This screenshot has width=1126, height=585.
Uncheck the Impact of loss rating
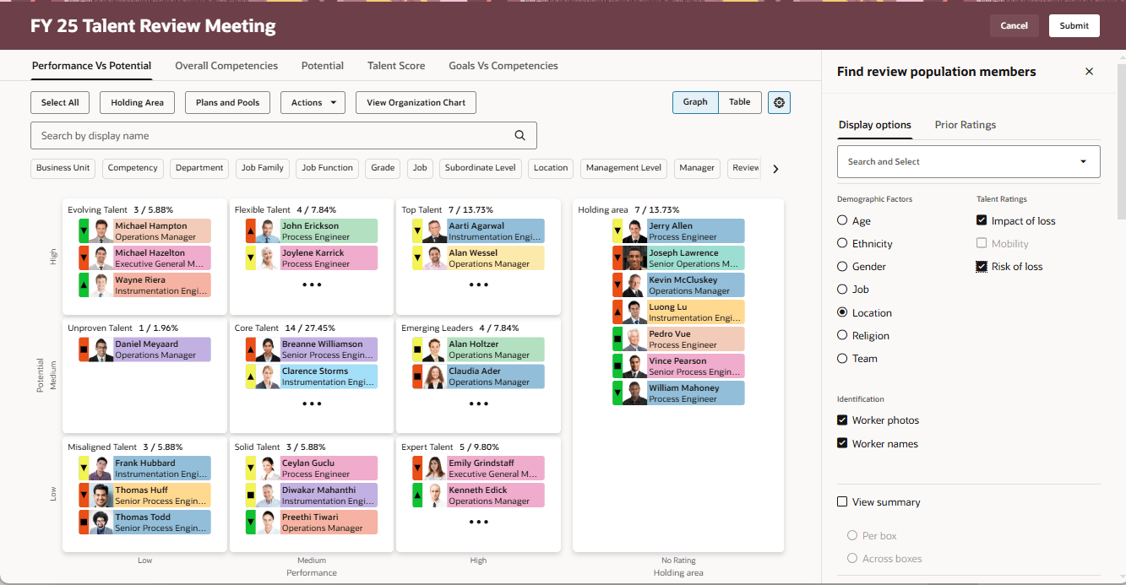(982, 220)
